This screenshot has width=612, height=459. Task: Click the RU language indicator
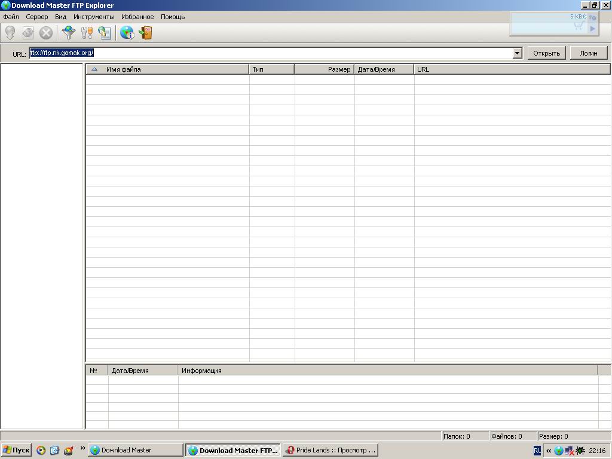pyautogui.click(x=537, y=451)
